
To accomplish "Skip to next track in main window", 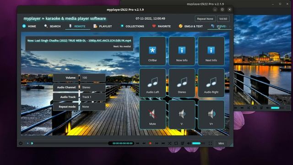I will click(163, 143).
